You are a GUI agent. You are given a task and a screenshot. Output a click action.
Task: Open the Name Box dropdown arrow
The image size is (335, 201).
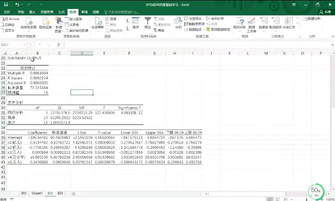click(x=25, y=45)
